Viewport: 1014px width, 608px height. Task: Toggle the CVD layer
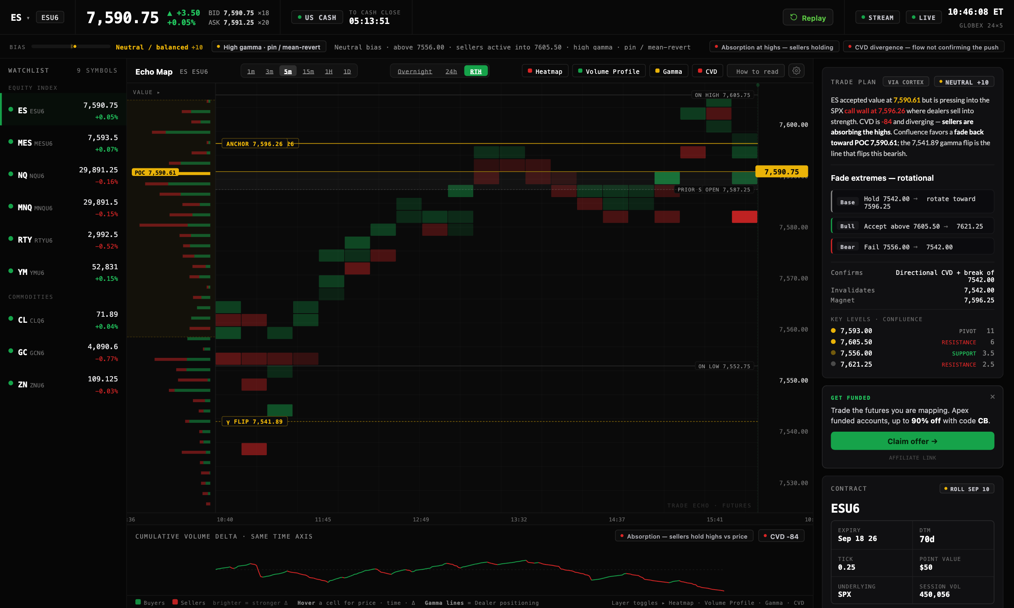coord(707,71)
